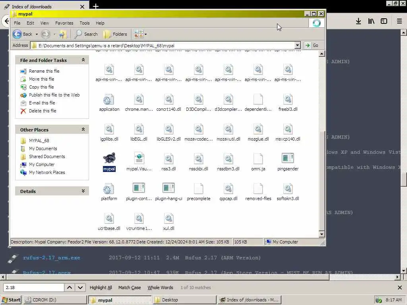Viewport: 407px width, 305px height.
Task: Open the Windows Start menu
Action: pyautogui.click(x=11, y=300)
